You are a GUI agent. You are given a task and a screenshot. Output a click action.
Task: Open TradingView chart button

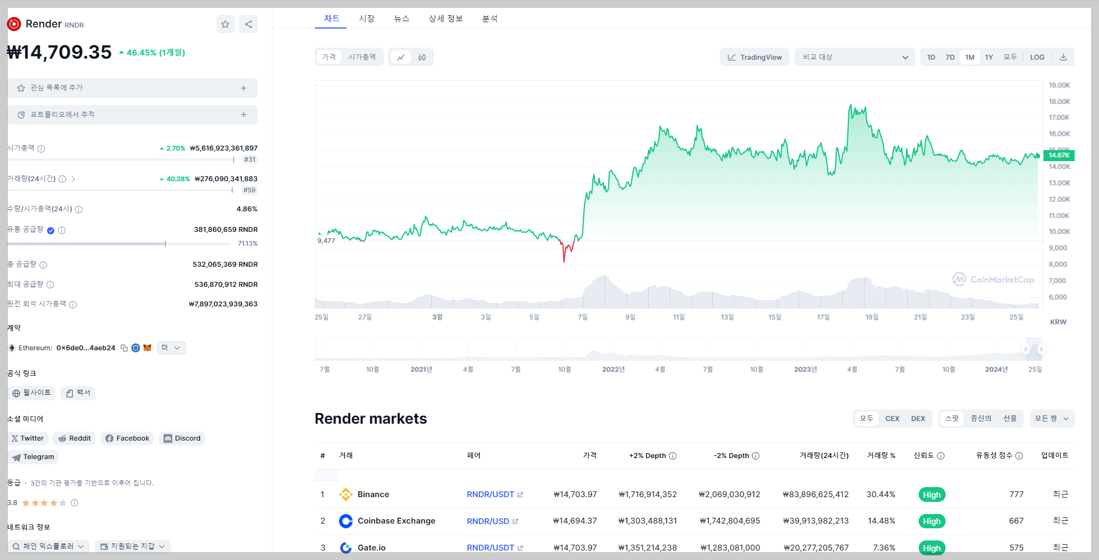pyautogui.click(x=755, y=57)
